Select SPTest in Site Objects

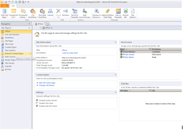(16, 31)
